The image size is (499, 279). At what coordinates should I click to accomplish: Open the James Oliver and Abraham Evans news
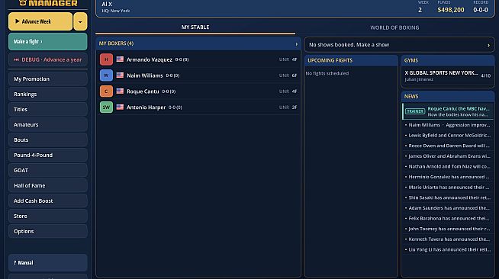point(448,156)
